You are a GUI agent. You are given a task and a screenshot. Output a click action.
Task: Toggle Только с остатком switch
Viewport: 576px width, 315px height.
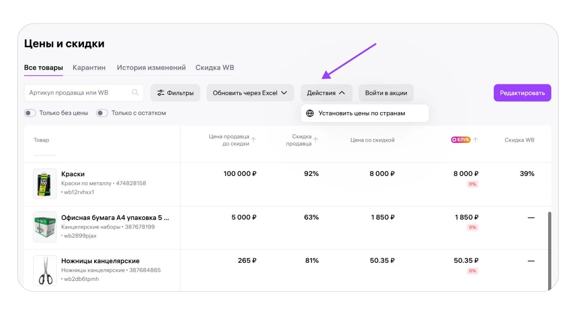point(102,113)
